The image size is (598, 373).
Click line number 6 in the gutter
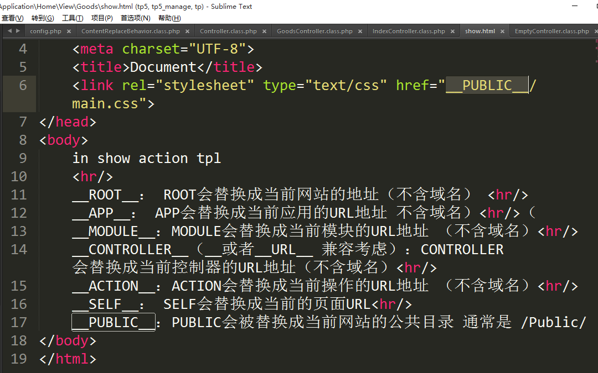coord(23,85)
